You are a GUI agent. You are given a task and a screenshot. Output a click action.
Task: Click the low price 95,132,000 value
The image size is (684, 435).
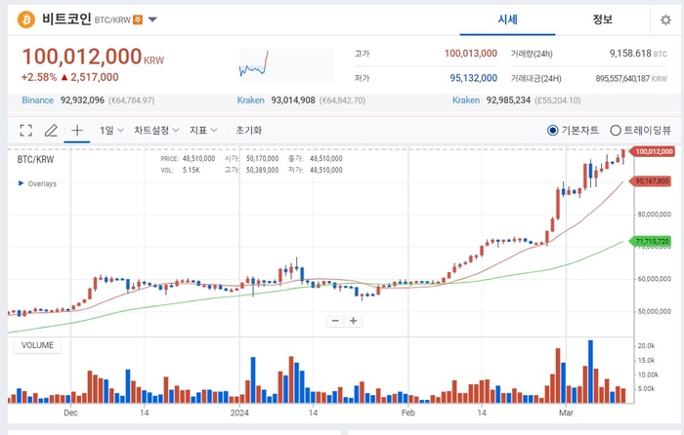pos(473,78)
